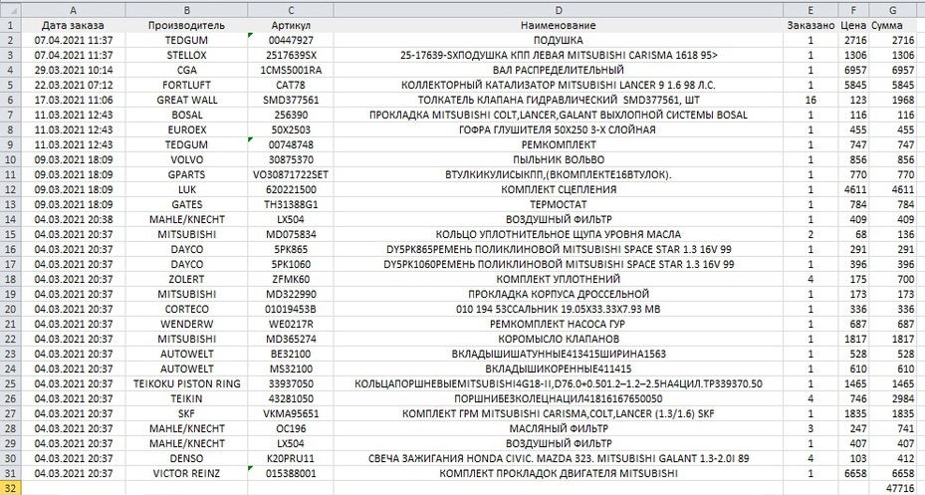
Task: Select article cell 50X2503
Action: pos(291,129)
